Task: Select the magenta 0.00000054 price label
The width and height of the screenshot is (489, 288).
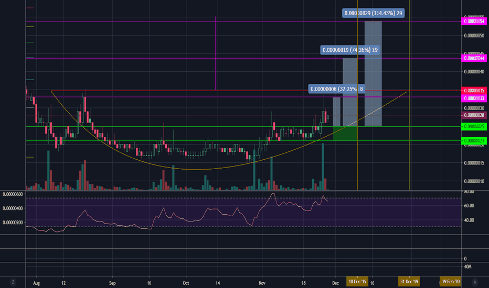Action: coord(474,21)
